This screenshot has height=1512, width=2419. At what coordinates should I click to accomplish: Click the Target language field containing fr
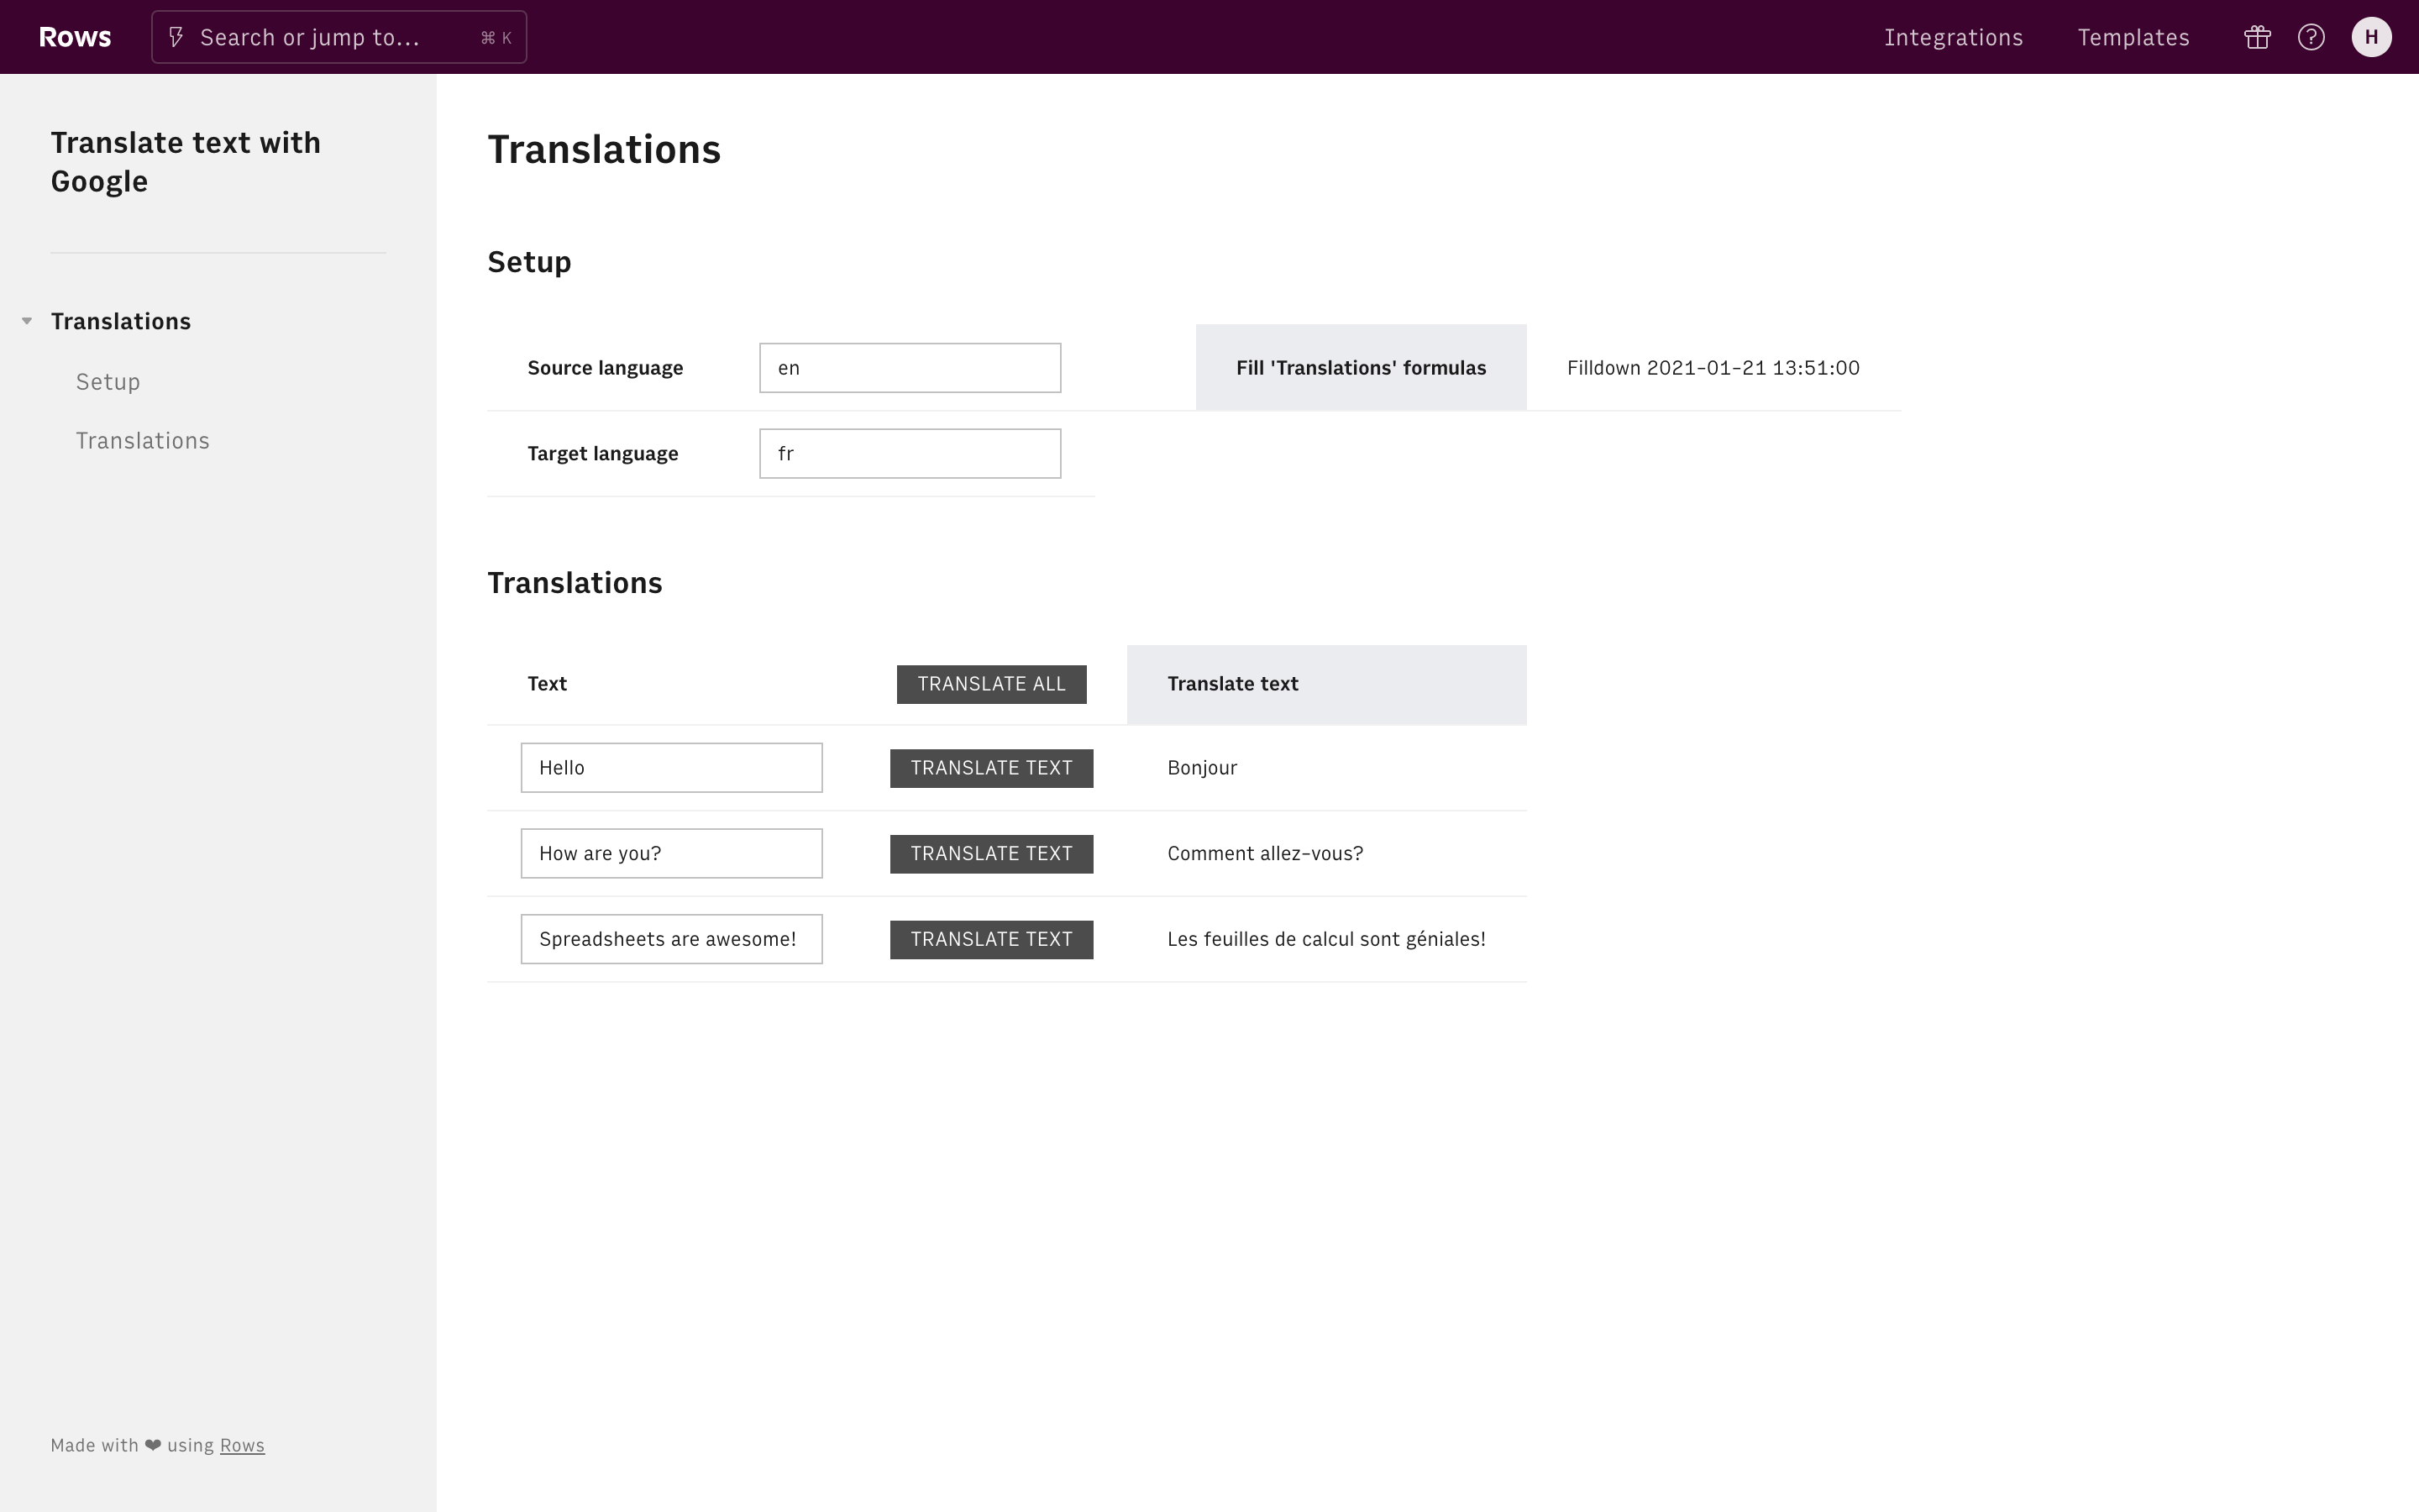click(909, 453)
